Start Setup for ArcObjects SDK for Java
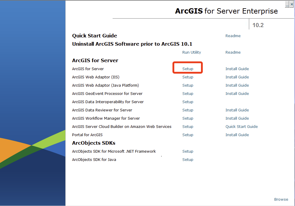This screenshot has width=295, height=206. [188, 160]
